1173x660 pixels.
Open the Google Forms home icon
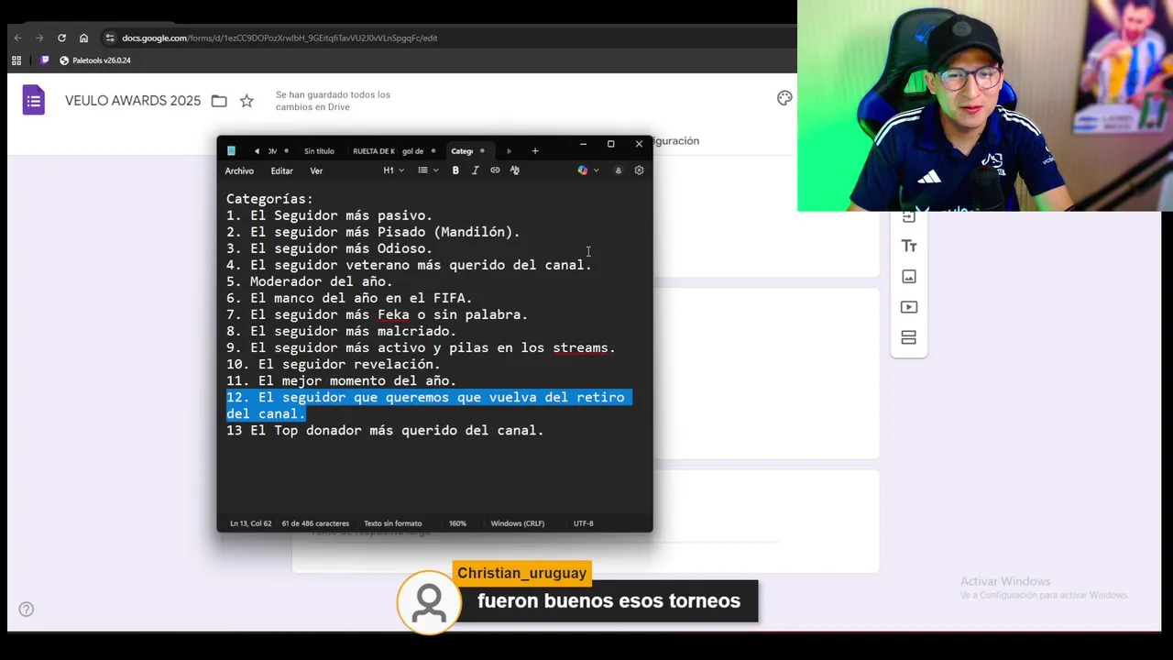click(33, 100)
